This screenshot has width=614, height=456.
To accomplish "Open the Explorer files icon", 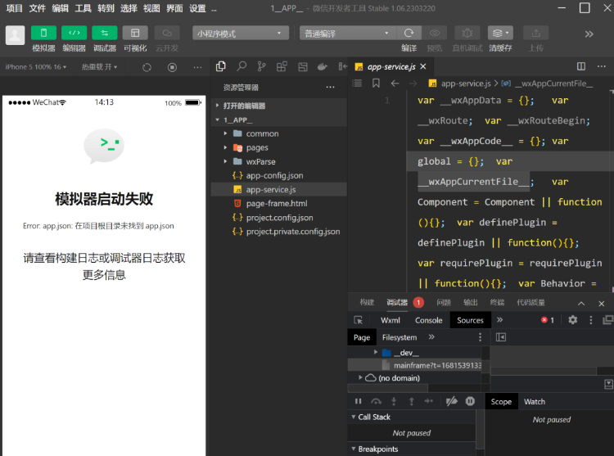I will click(x=221, y=66).
